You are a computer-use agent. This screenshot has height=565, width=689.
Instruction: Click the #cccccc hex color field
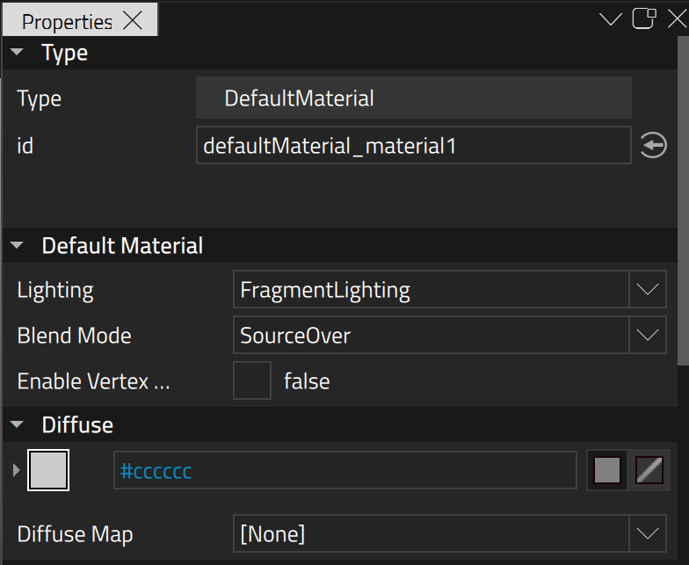344,470
